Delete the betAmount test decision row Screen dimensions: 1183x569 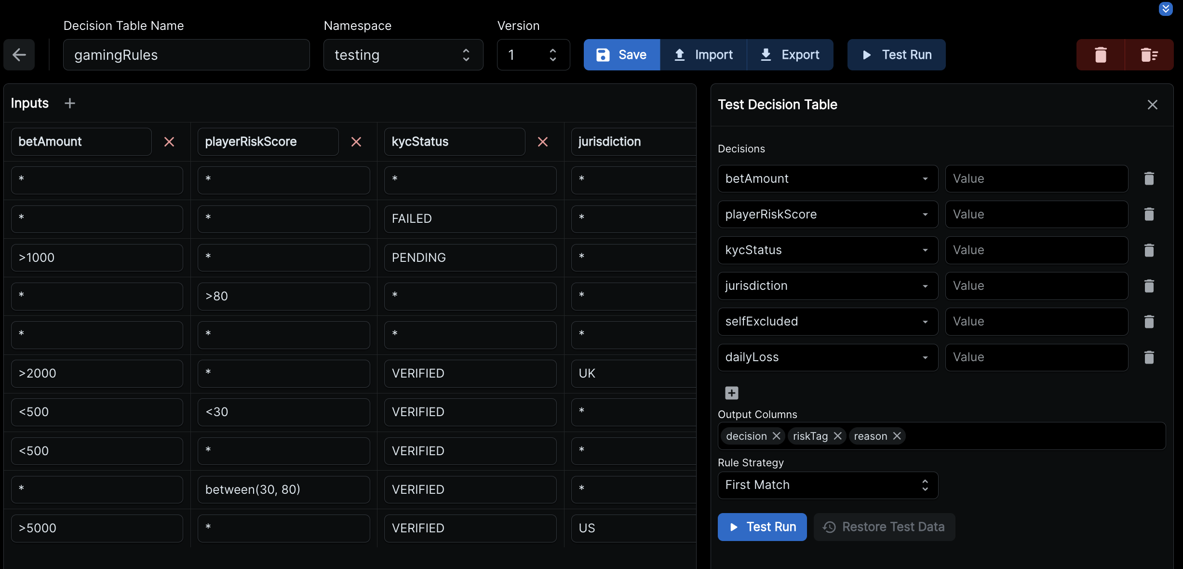(x=1149, y=179)
